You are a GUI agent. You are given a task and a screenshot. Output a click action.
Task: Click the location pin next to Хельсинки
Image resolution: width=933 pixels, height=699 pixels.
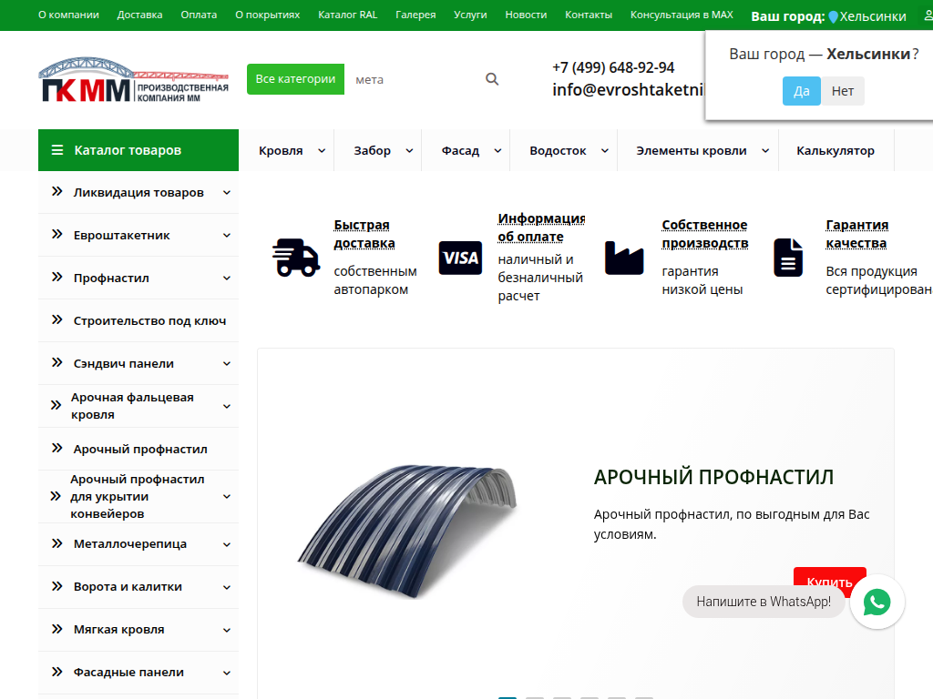point(833,16)
